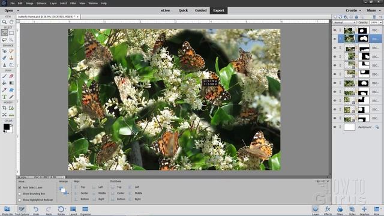Viewport: 384px width, 216px height.
Task: Select the Straighten tool
Action: click(11, 115)
